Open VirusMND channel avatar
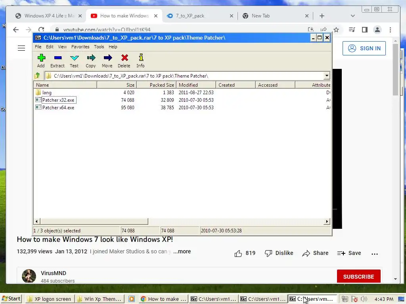Screen dimensions: 406x304 coord(29,276)
